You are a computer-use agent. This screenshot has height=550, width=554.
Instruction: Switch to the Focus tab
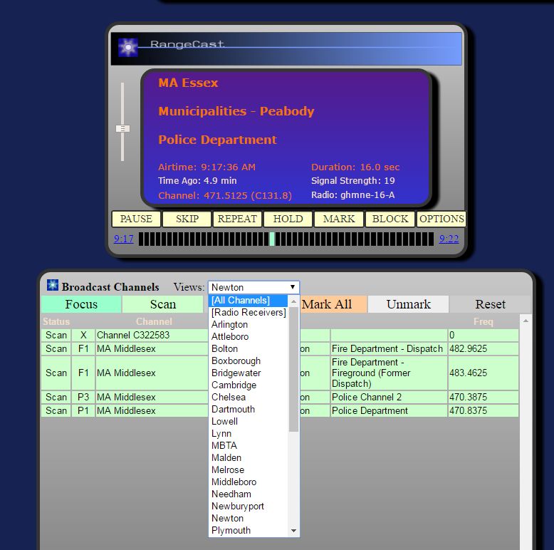click(x=81, y=304)
